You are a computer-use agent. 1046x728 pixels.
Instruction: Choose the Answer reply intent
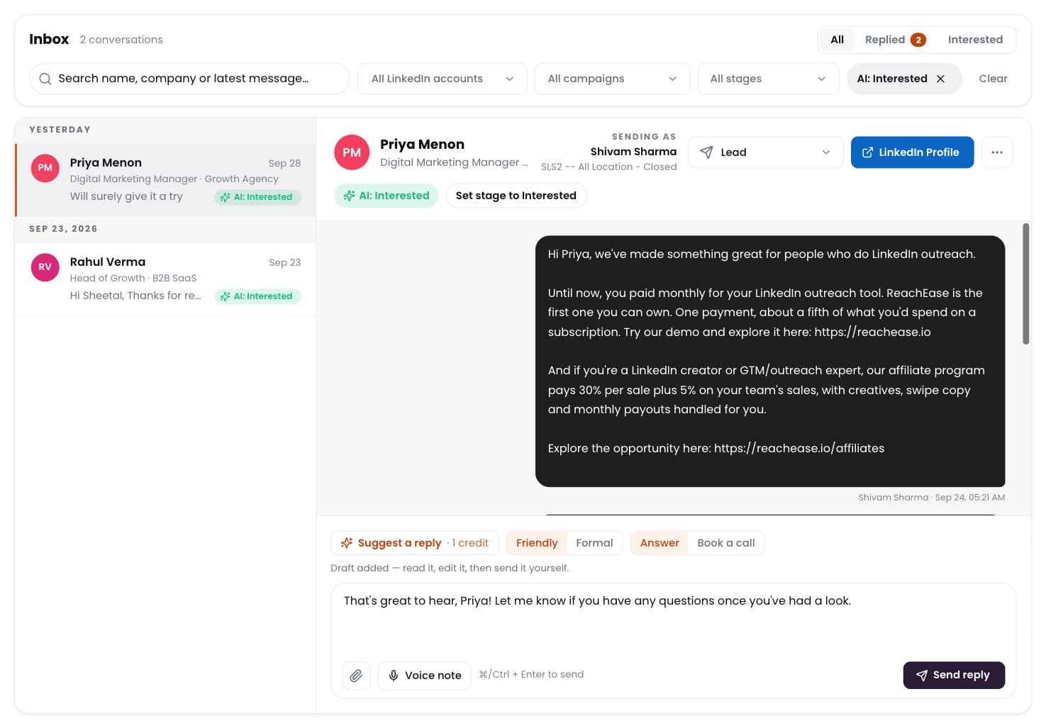point(660,543)
